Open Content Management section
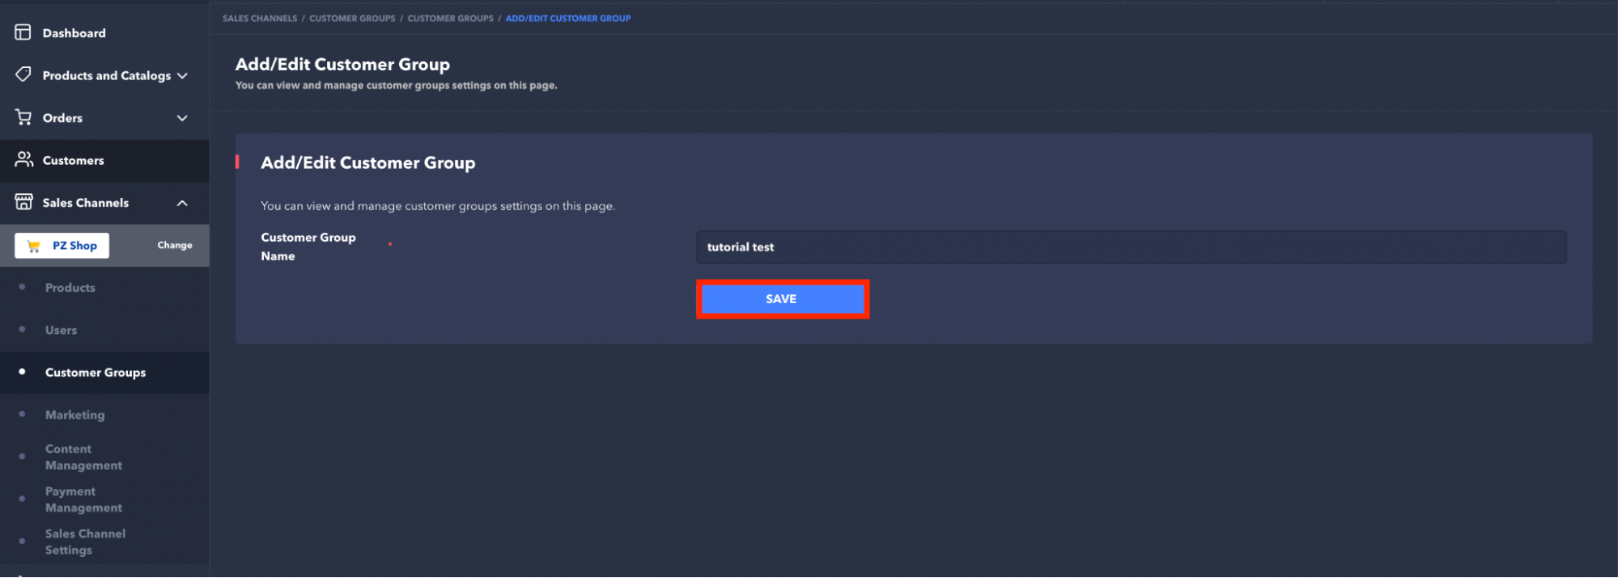This screenshot has height=578, width=1618. [83, 457]
